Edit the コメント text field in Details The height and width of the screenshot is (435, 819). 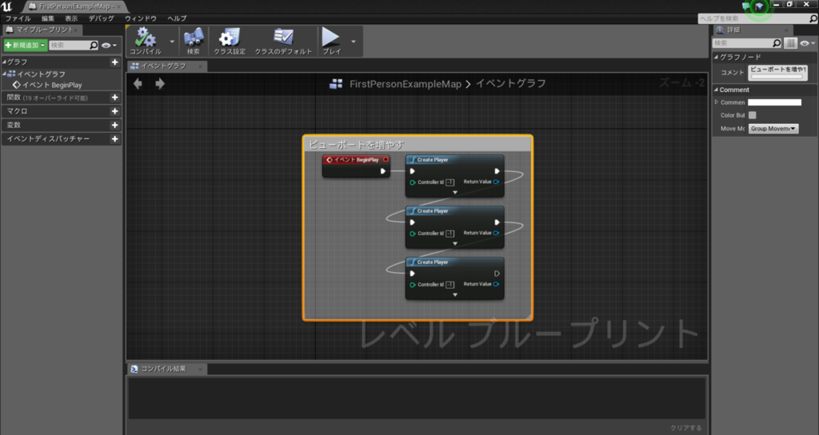(777, 73)
